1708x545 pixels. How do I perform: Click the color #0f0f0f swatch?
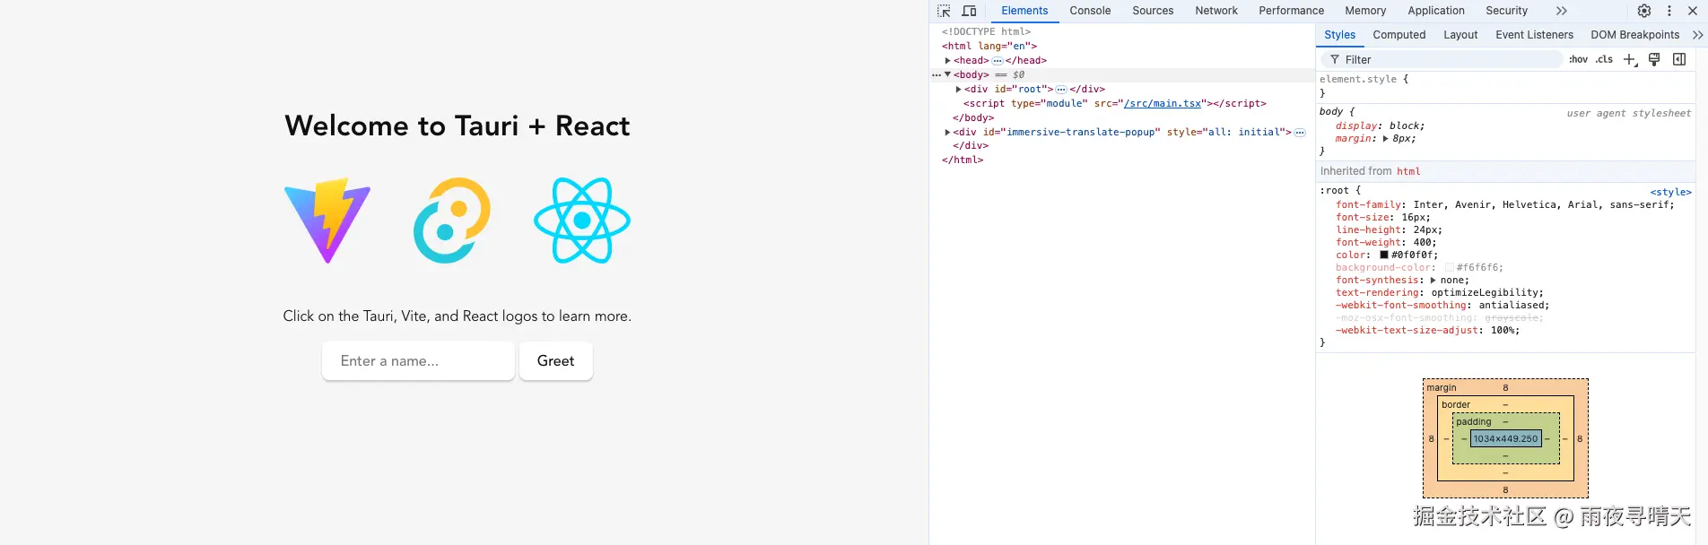[1384, 255]
